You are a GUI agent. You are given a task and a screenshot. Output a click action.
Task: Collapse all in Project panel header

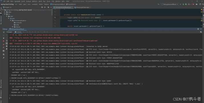45,7
